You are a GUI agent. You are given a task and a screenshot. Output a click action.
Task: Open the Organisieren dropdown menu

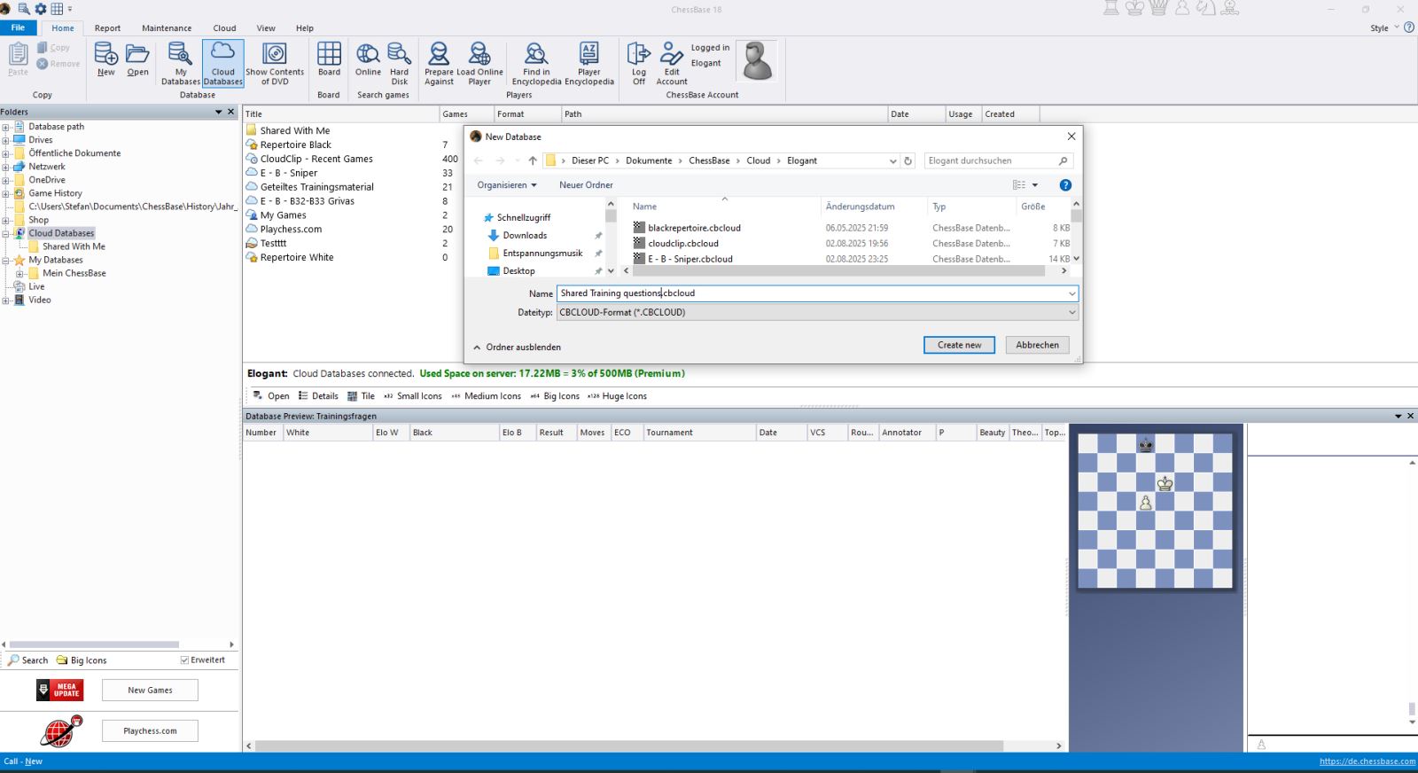[507, 185]
